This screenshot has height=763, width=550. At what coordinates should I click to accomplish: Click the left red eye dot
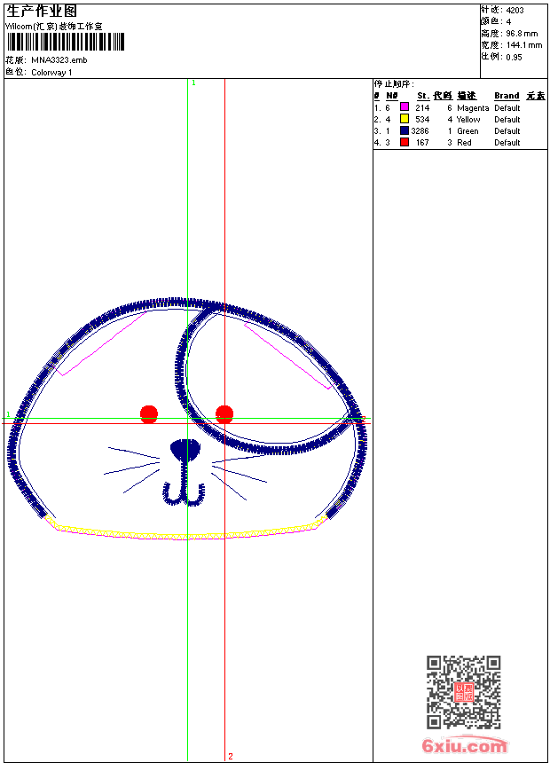149,414
